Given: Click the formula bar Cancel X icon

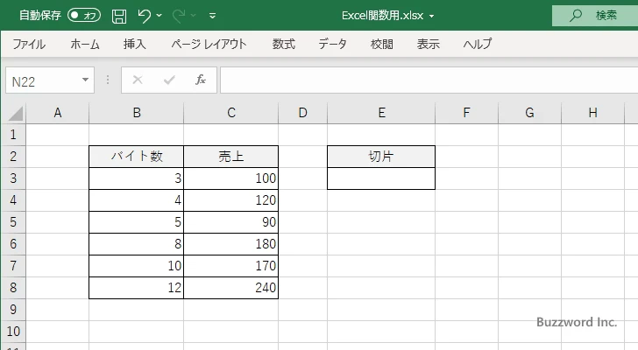Looking at the screenshot, I should 138,80.
